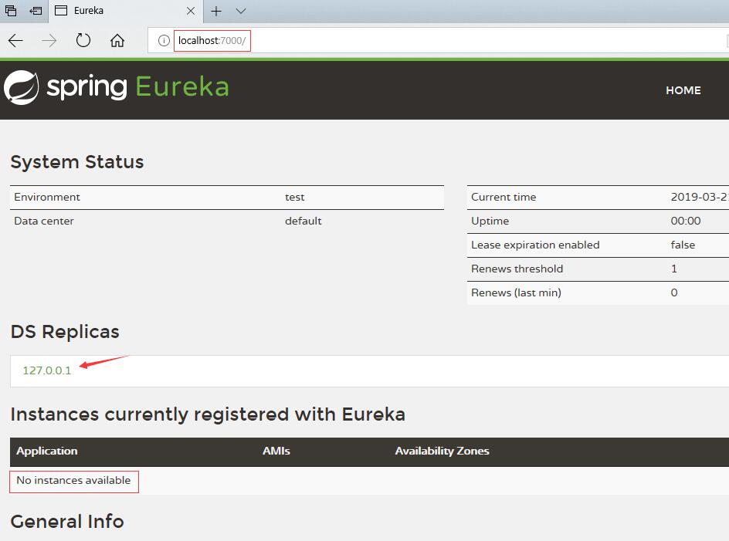The height and width of the screenshot is (541, 729).
Task: Expand the tab preview dropdown chevron
Action: point(240,12)
